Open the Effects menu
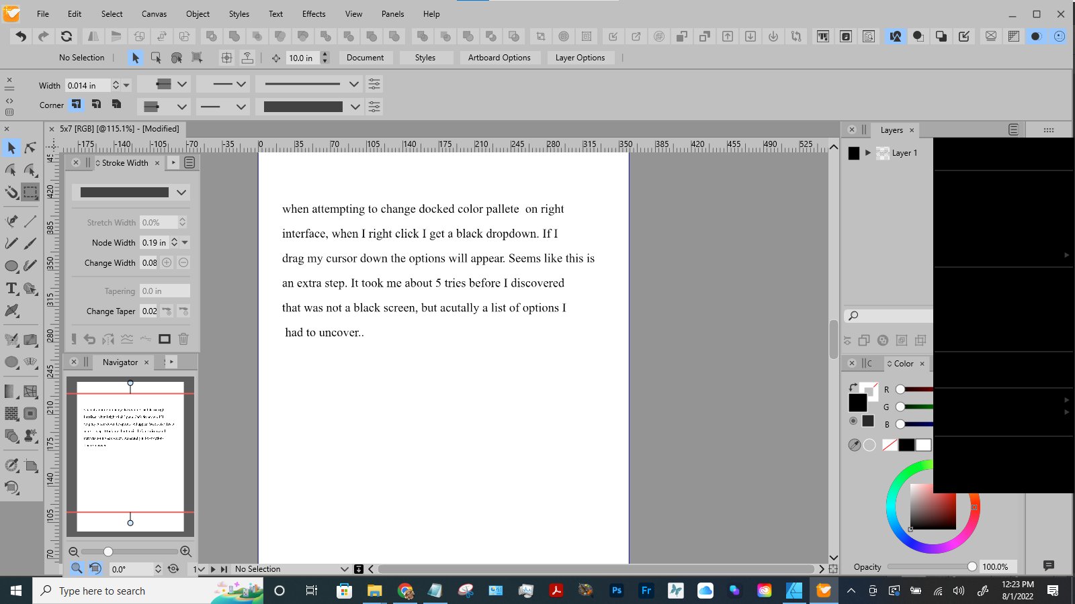Viewport: 1075px width, 604px height. [x=313, y=13]
